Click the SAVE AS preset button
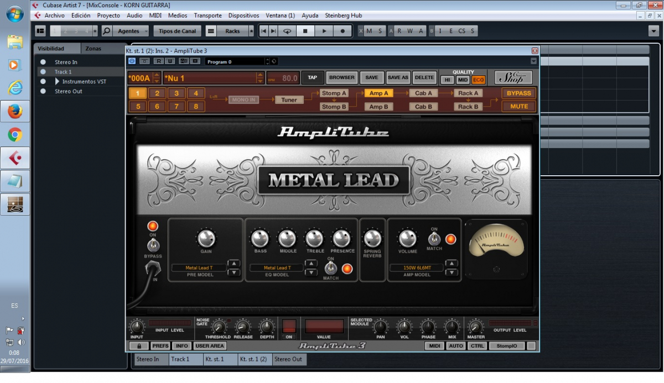664x383 pixels. [397, 78]
